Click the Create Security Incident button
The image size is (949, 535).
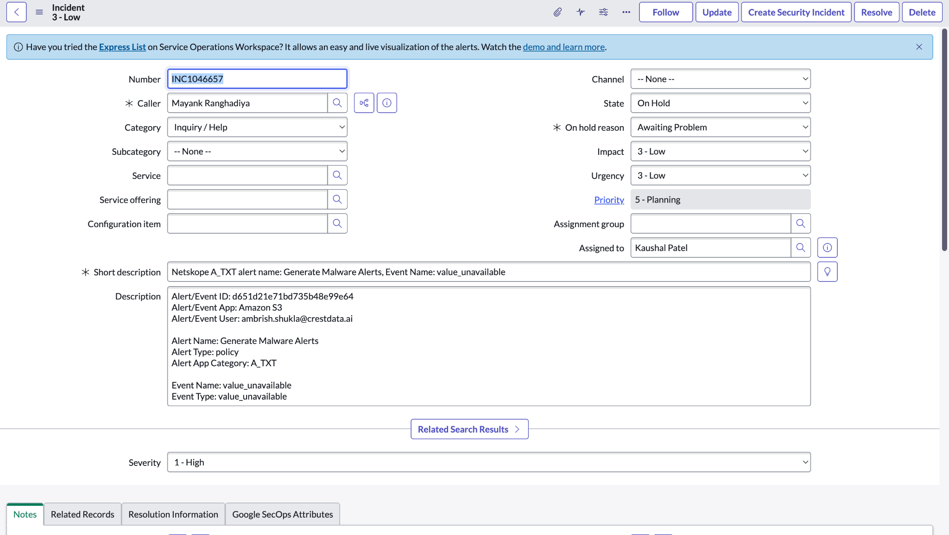(x=796, y=12)
